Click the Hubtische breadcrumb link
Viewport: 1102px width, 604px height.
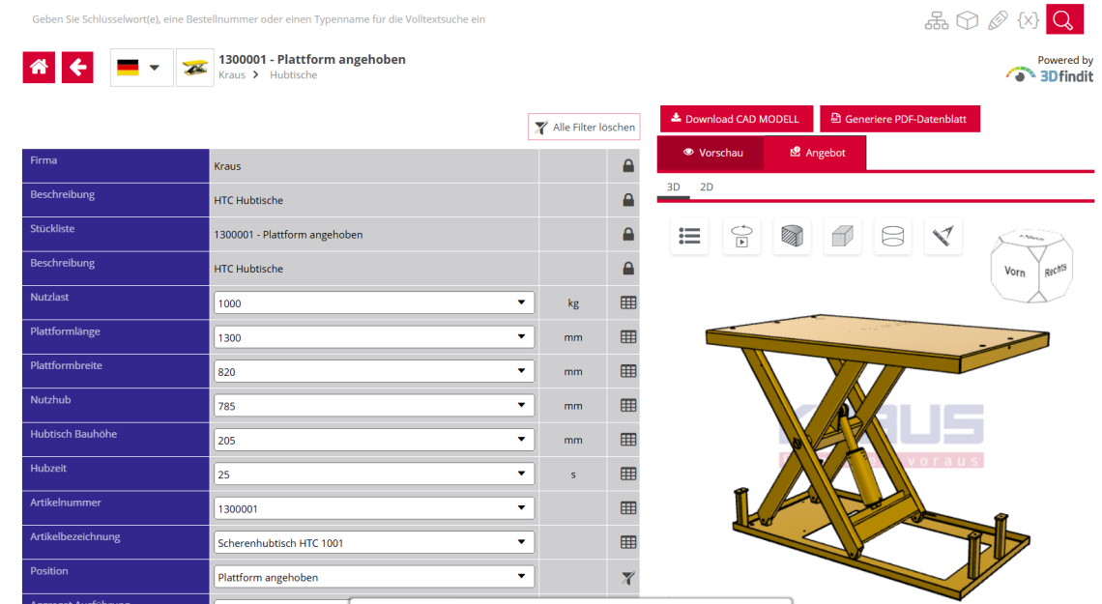pos(294,75)
